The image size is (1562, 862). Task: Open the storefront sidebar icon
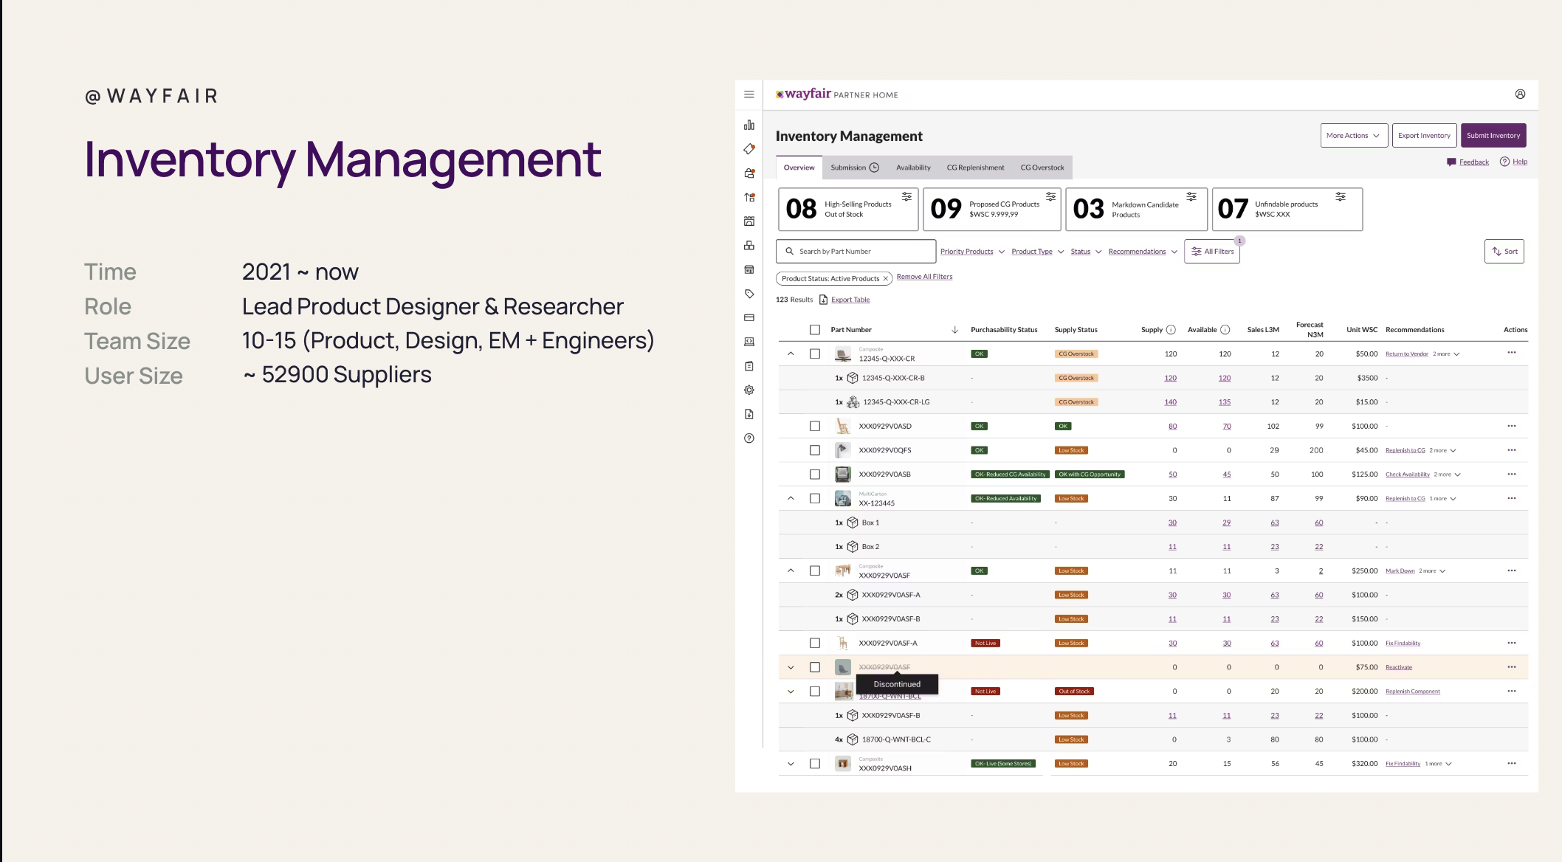[749, 269]
